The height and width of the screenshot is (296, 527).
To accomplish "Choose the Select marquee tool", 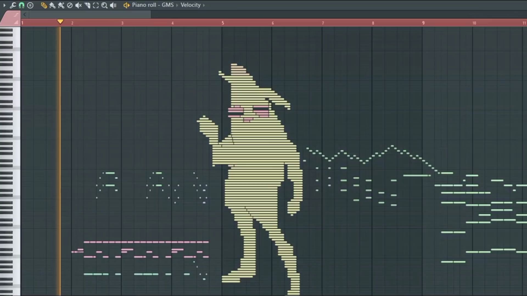I will (x=96, y=5).
